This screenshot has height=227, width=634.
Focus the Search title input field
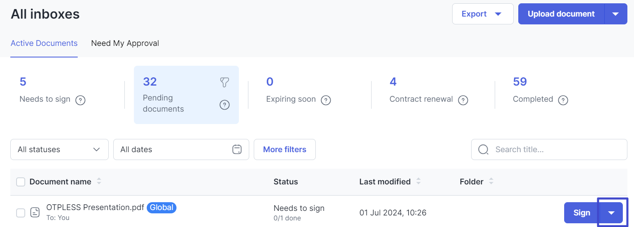pyautogui.click(x=549, y=149)
